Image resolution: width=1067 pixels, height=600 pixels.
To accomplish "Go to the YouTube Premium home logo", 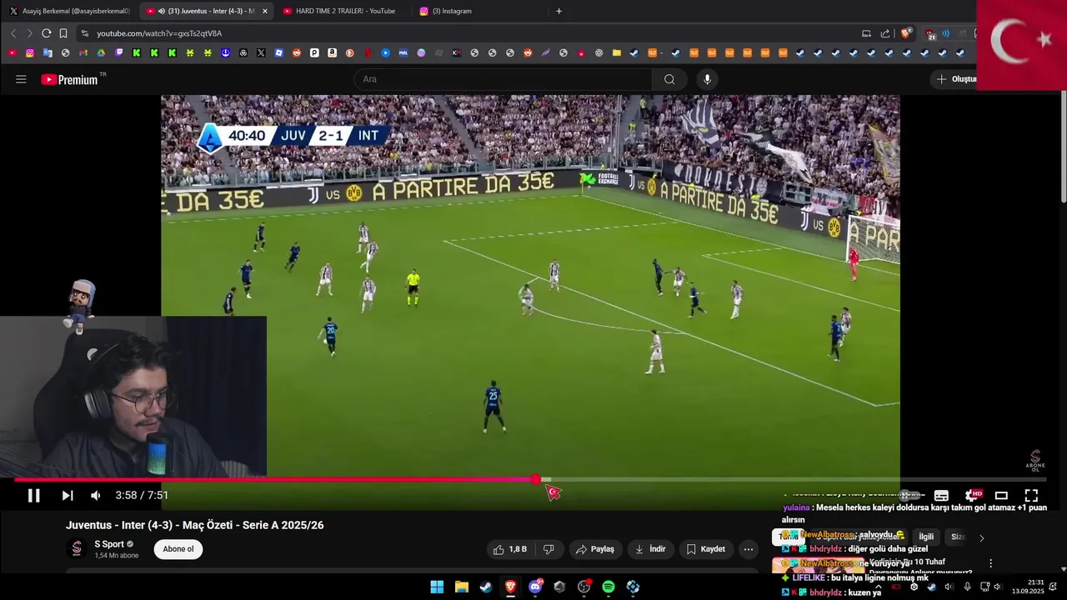I will pos(70,79).
